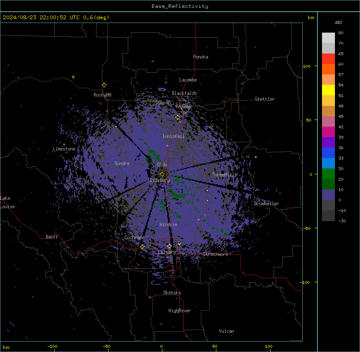This screenshot has width=360, height=352.
Task: Select the light gray 70-80 dBZ legend swatch
Action: point(328,38)
